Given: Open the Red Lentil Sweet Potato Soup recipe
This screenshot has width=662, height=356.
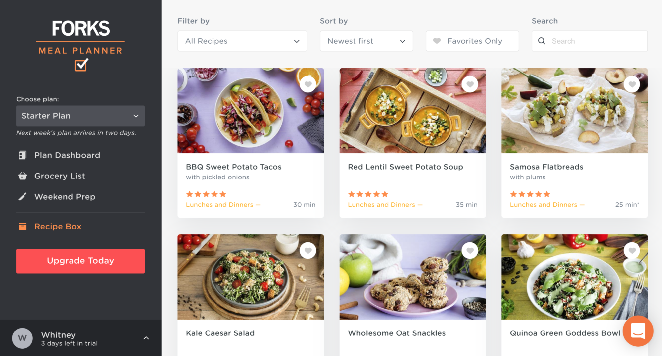Looking at the screenshot, I should pos(405,167).
